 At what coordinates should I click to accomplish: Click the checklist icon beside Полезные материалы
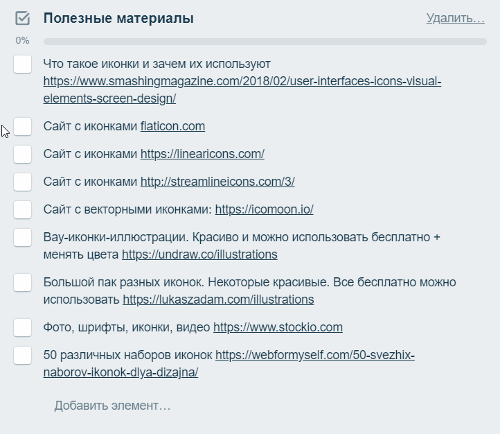pos(22,19)
